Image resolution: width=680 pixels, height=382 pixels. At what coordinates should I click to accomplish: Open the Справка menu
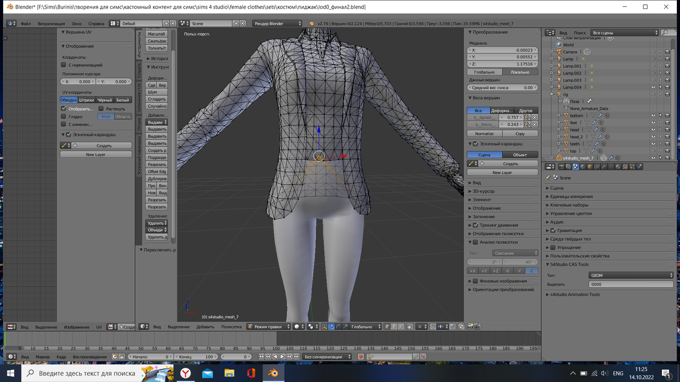(96, 23)
